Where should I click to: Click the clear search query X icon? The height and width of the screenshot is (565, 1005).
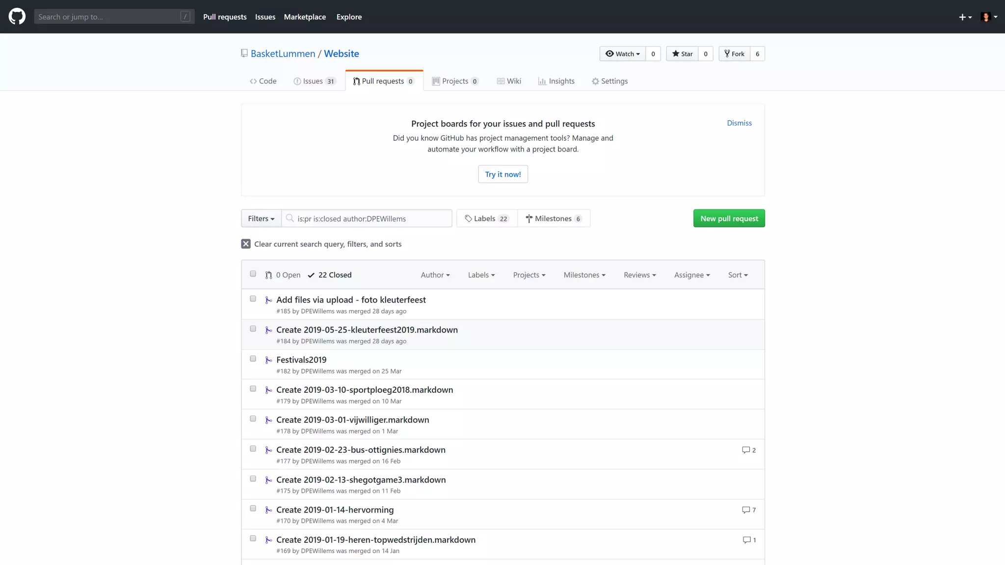pyautogui.click(x=246, y=244)
